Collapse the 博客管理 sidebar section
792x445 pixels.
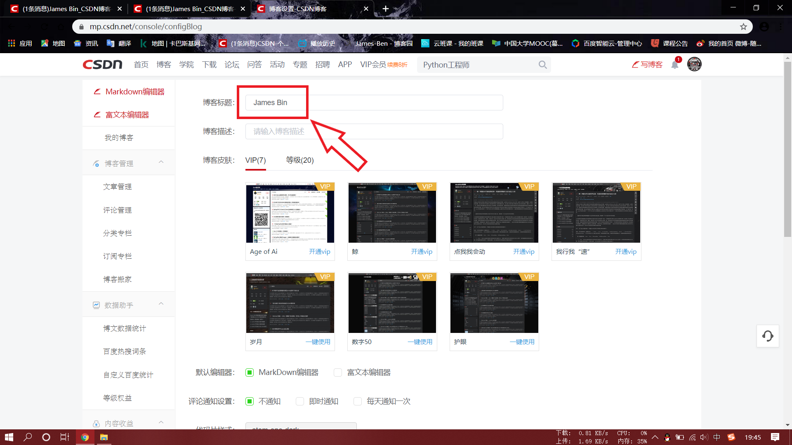click(x=161, y=162)
